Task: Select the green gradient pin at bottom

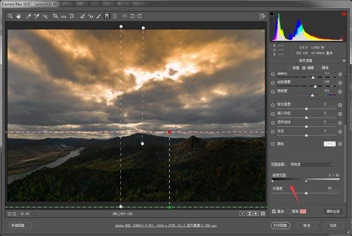Action: pos(169,207)
